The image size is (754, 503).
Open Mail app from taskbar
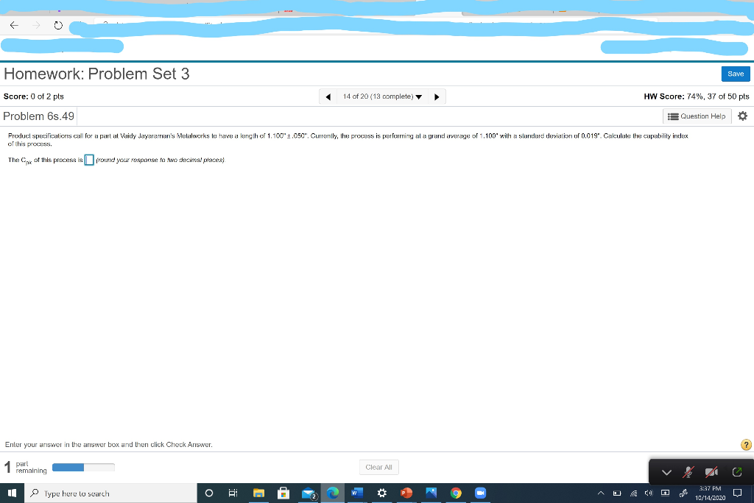tap(309, 493)
